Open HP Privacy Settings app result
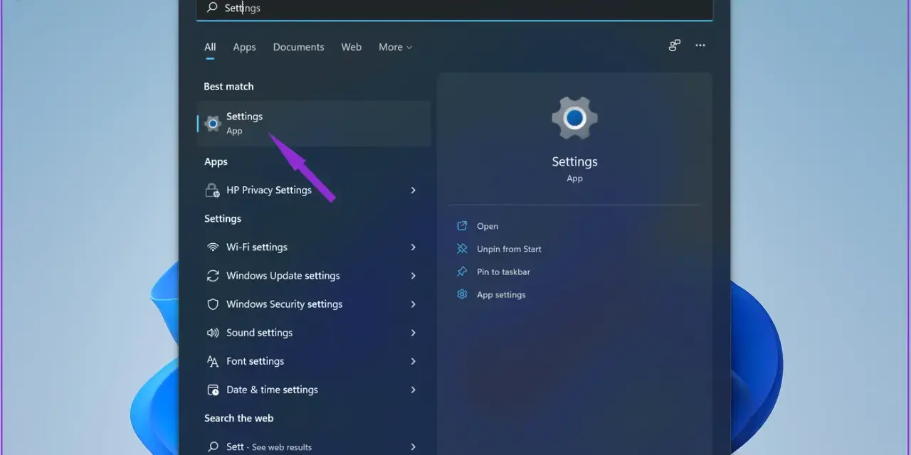Image resolution: width=911 pixels, height=455 pixels. pyautogui.click(x=314, y=190)
